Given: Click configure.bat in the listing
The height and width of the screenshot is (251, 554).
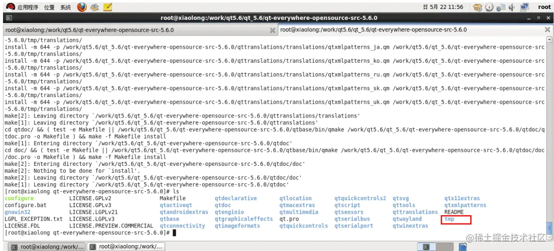Looking at the screenshot, I should [x=25, y=205].
